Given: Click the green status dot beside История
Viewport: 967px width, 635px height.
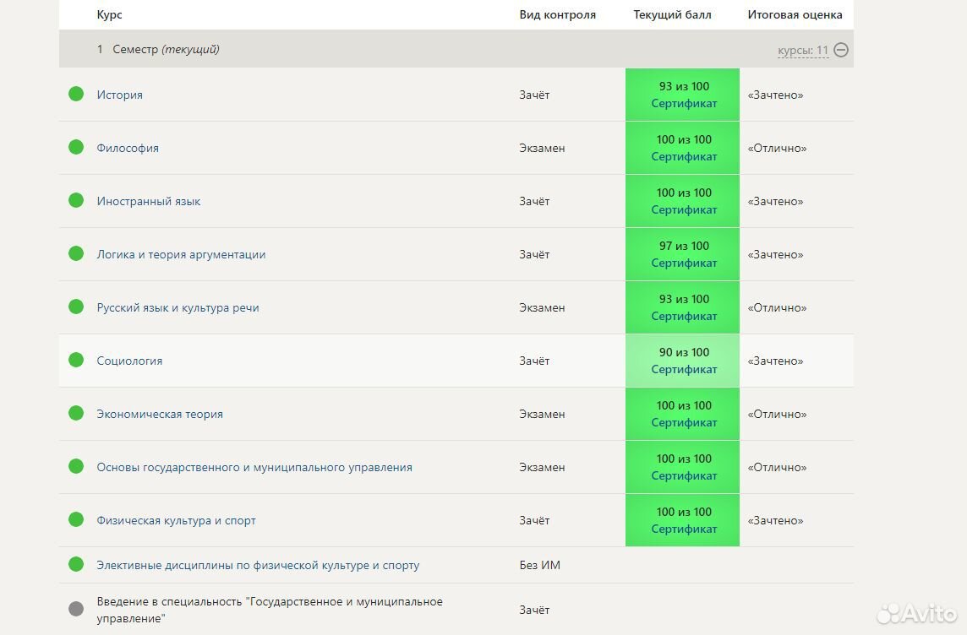Looking at the screenshot, I should 76,94.
